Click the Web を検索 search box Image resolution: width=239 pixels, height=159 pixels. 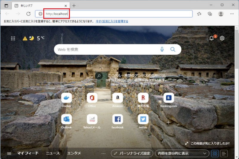[x=107, y=49]
